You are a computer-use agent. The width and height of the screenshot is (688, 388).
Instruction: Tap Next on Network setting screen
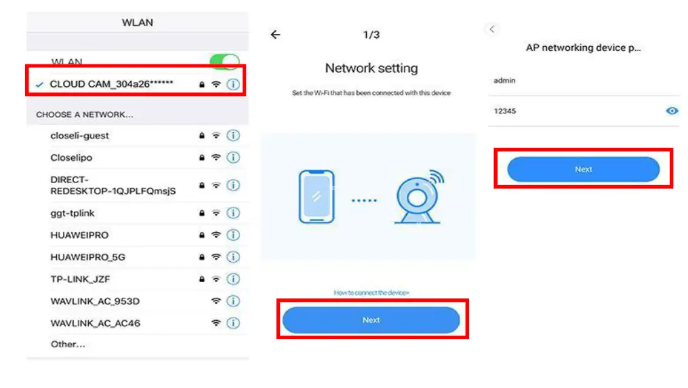tap(371, 320)
